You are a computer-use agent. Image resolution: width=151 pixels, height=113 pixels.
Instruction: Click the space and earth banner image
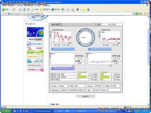point(35,32)
